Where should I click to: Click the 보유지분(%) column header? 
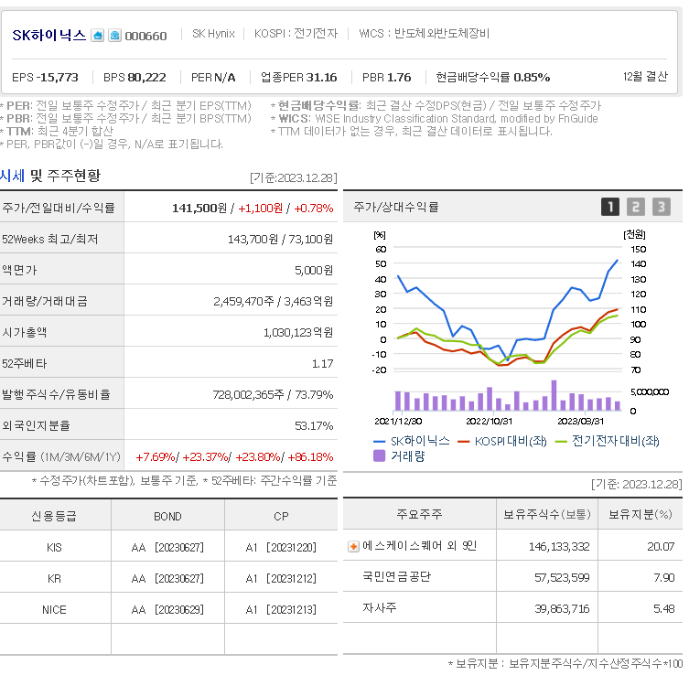[x=640, y=514]
